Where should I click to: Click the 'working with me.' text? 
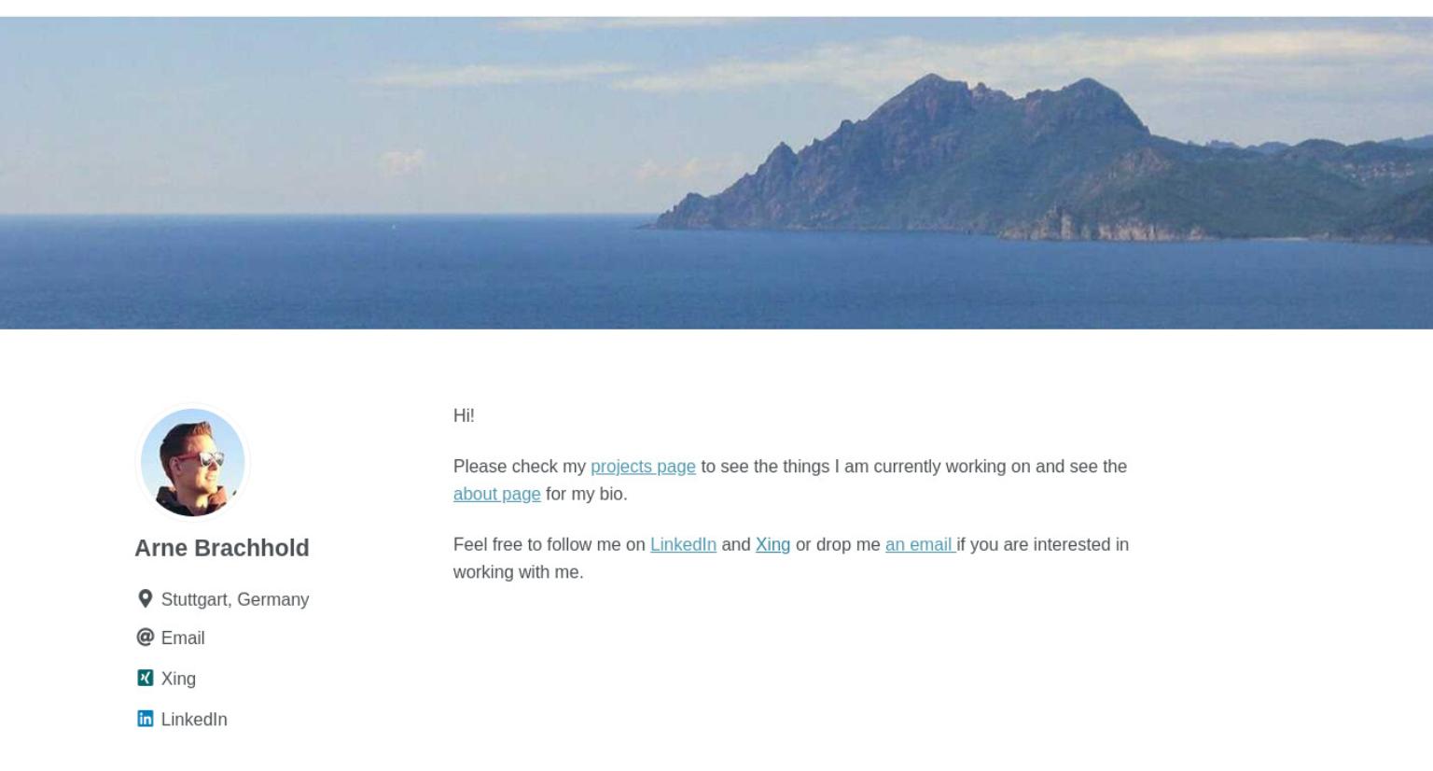tap(518, 572)
